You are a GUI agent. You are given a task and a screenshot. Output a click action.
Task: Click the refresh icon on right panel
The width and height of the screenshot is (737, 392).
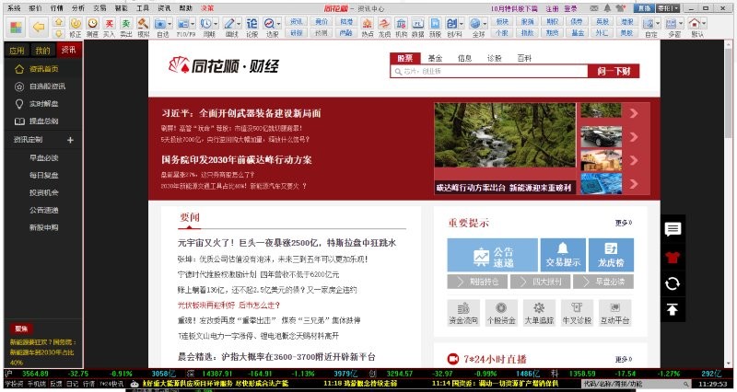tap(673, 283)
